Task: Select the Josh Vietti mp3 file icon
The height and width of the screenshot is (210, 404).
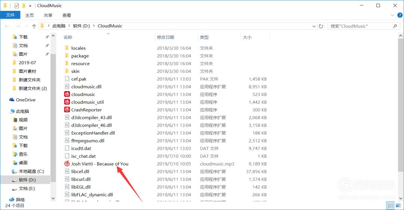Action: click(x=67, y=164)
